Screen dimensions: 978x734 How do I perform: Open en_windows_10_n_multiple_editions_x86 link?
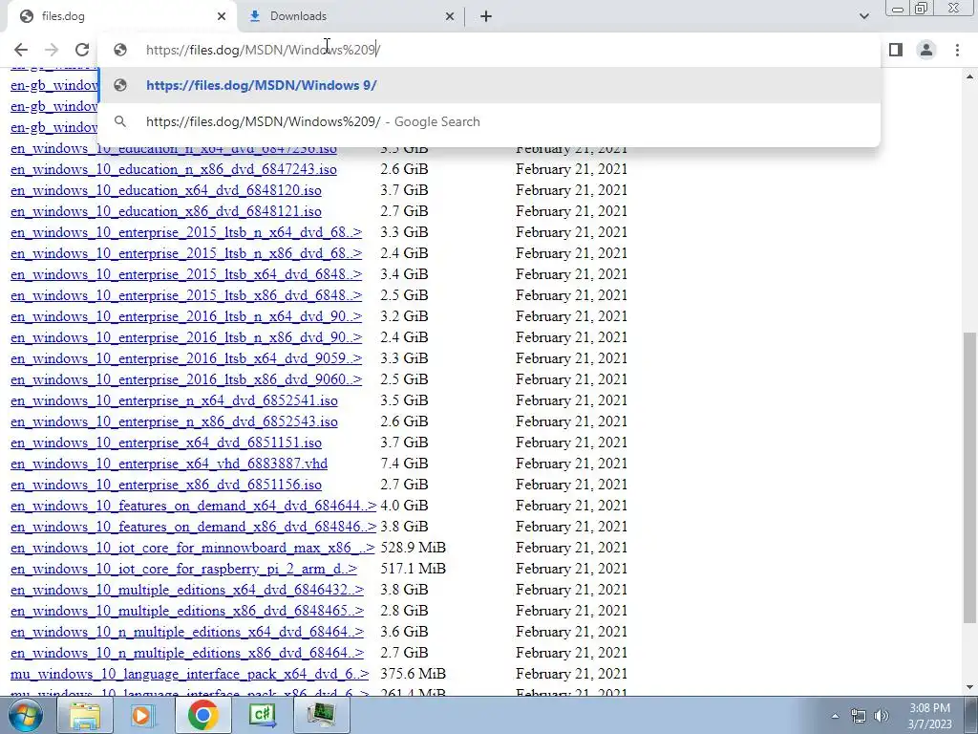[187, 653]
